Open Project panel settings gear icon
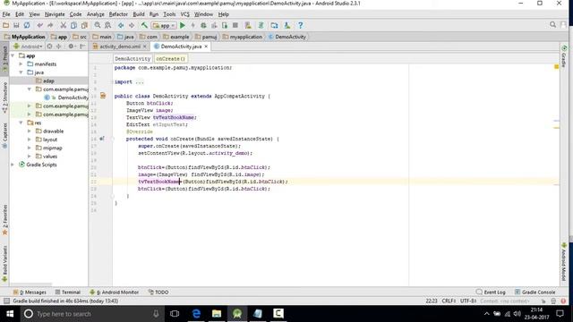This screenshot has width=573, height=322. click(71, 47)
